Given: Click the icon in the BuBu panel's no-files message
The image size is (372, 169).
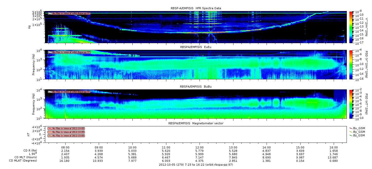Looking at the screenshot, I should 50,92.
